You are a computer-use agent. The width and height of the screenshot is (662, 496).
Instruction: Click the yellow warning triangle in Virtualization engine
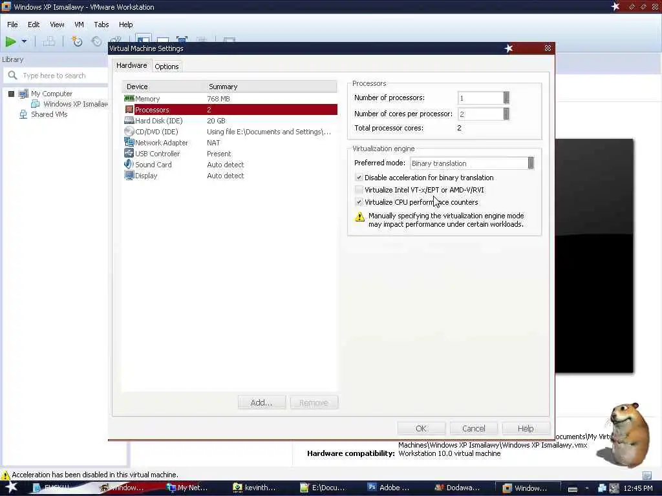pos(359,217)
